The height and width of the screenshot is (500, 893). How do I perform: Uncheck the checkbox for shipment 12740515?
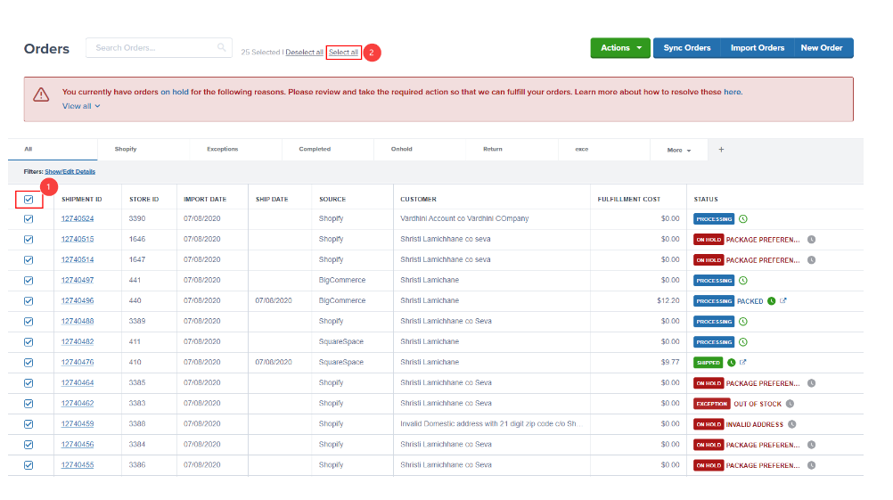click(29, 239)
